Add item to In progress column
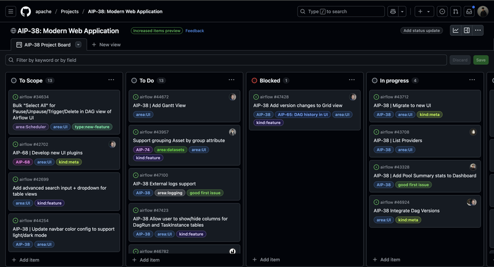 pyautogui.click(x=387, y=260)
